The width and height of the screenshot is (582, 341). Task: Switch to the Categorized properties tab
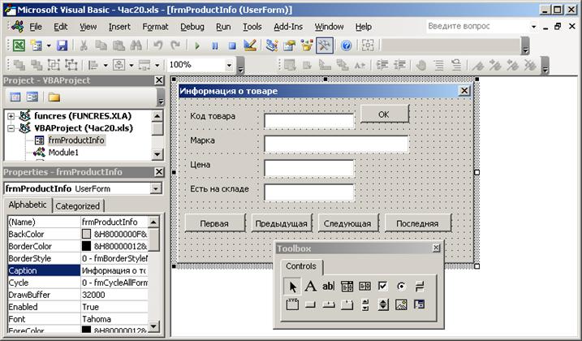coord(78,206)
